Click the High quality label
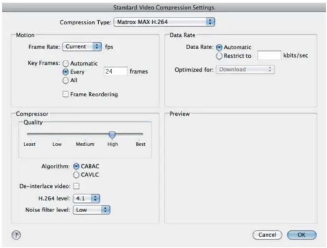327x248 pixels. coord(113,144)
